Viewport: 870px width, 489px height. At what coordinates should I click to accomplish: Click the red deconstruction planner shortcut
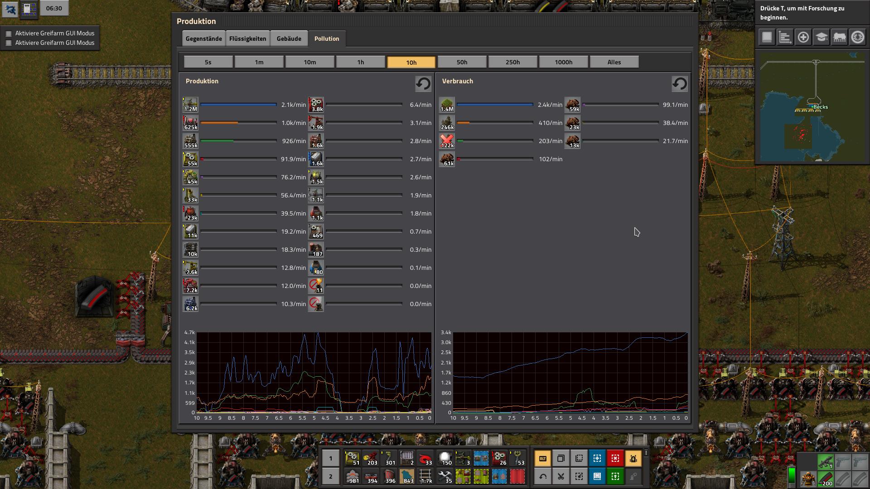(x=615, y=458)
